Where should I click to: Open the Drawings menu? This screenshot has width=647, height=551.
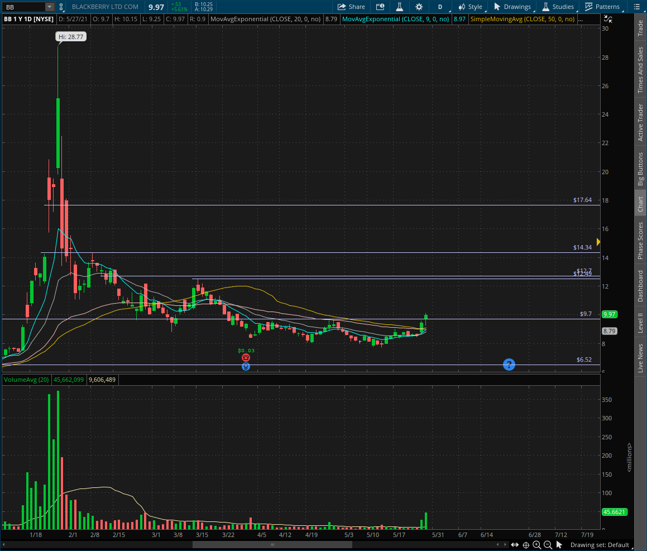click(513, 7)
